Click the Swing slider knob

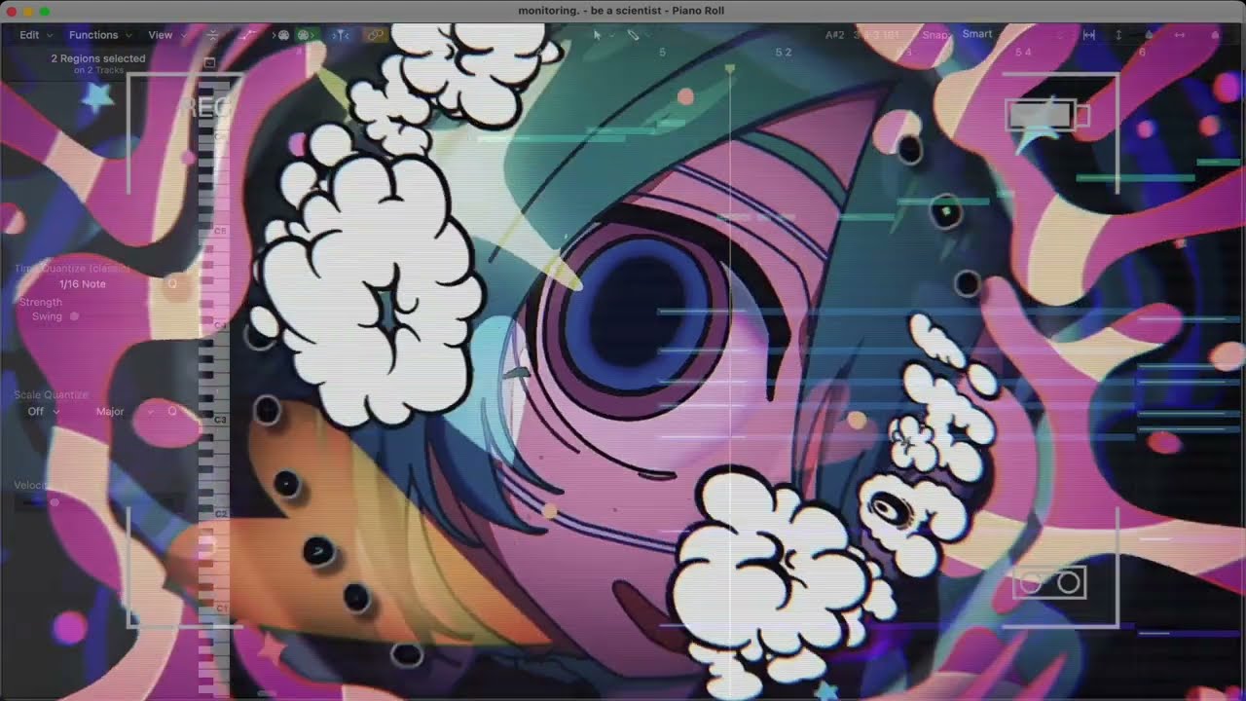coord(75,316)
